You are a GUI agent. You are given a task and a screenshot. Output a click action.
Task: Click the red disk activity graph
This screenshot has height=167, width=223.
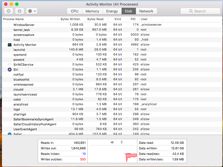(x=130, y=157)
